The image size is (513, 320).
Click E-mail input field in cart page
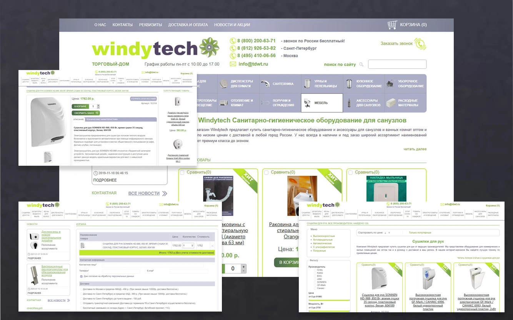pos(188,271)
